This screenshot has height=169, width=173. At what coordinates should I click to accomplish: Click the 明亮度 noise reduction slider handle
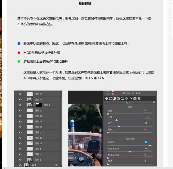pyautogui.click(x=150, y=145)
